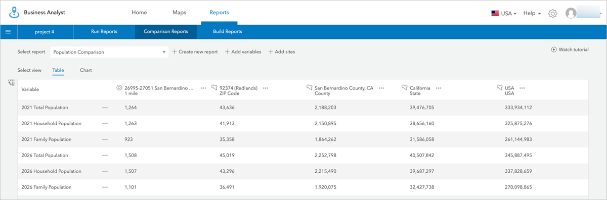Viewport: 607px width, 200px height.
Task: Click the 2026 Family Population label
Action: [46, 187]
